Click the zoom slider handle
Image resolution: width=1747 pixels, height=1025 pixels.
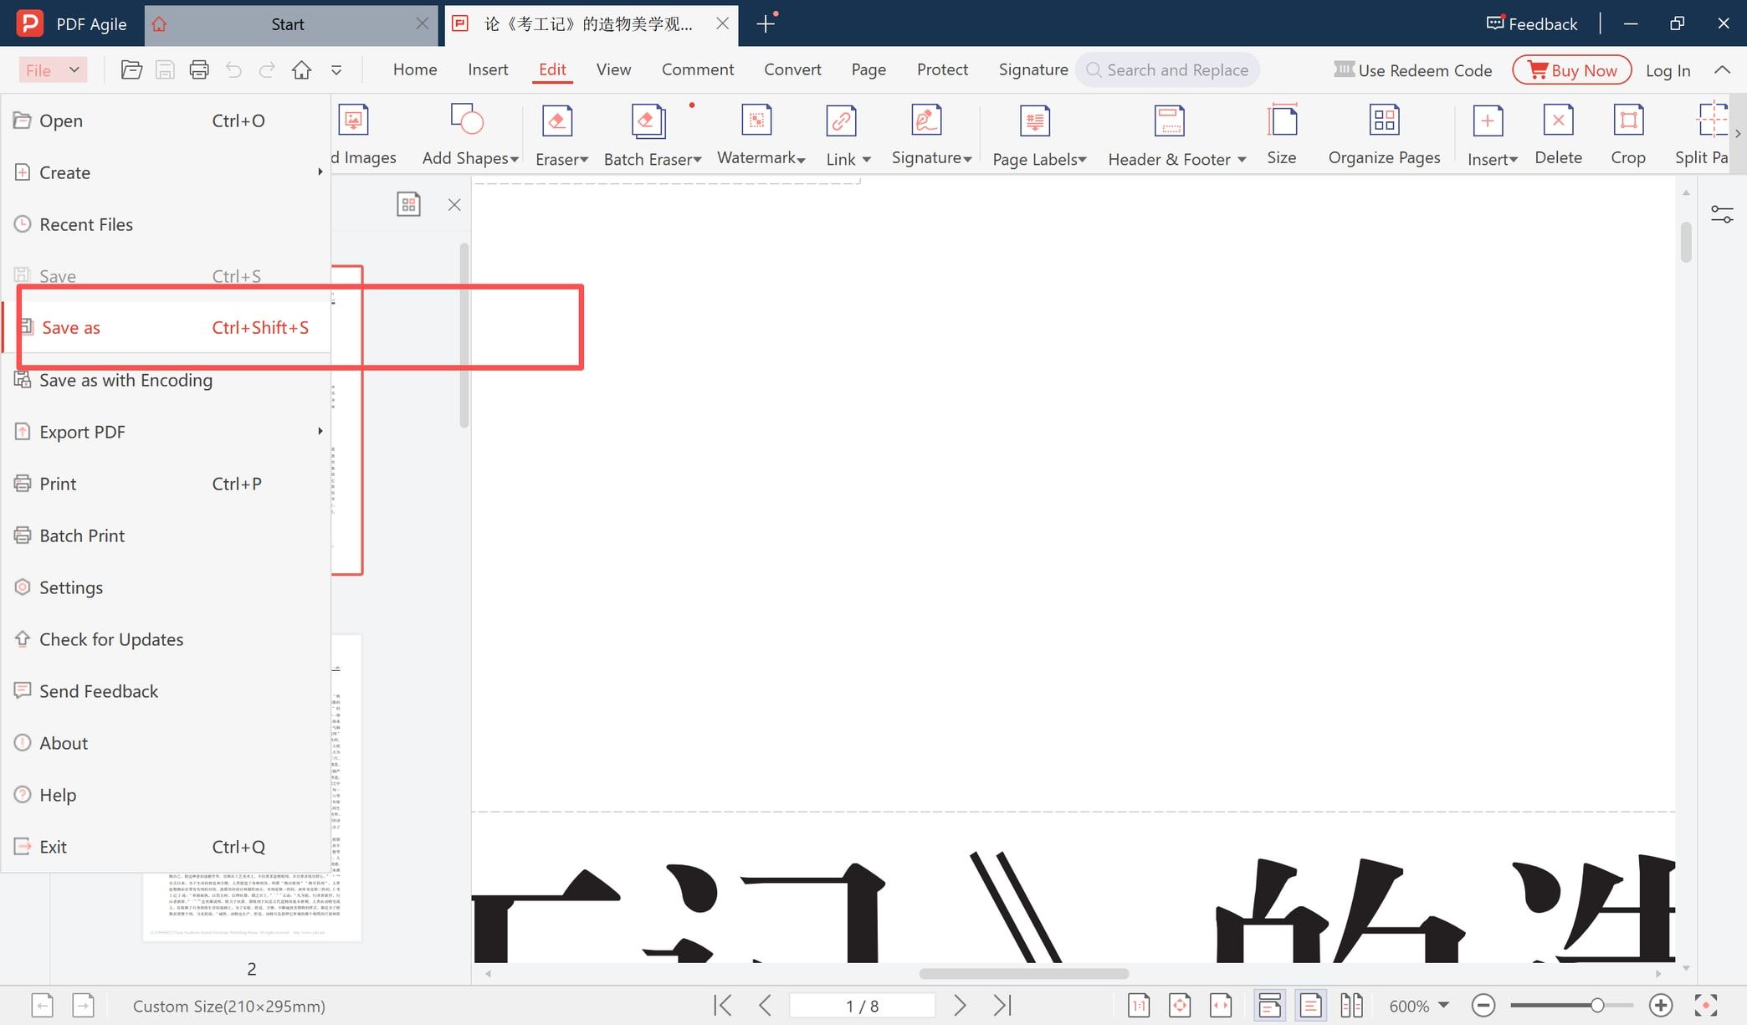pyautogui.click(x=1597, y=1006)
